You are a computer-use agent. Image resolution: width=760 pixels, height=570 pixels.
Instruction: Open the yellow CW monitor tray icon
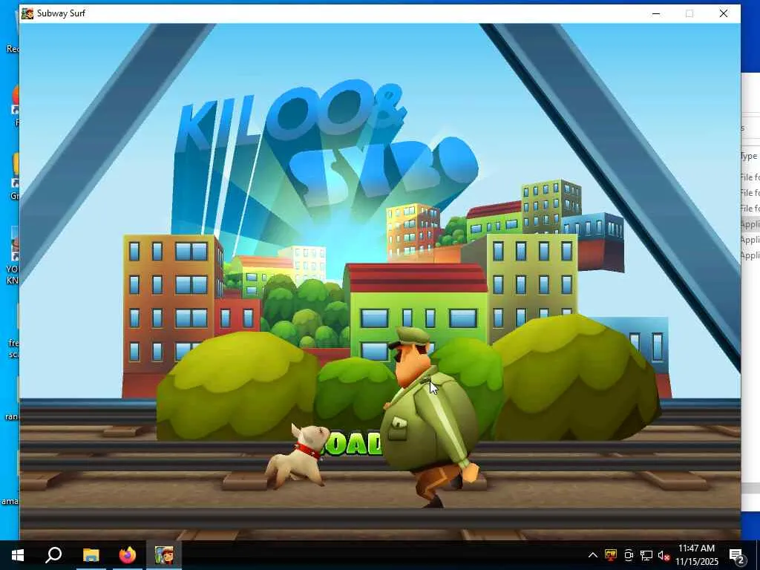coord(611,555)
